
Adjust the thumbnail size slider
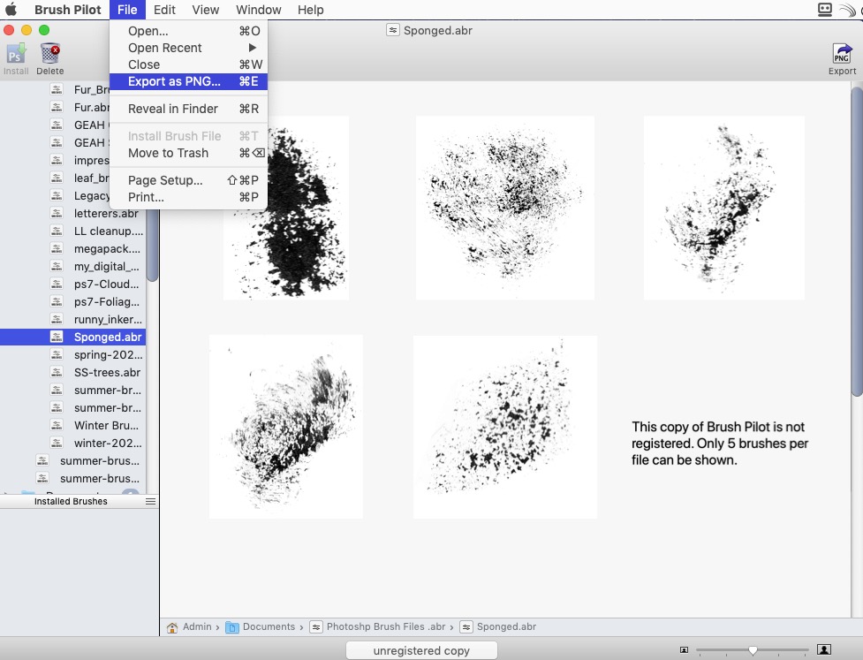tap(753, 650)
